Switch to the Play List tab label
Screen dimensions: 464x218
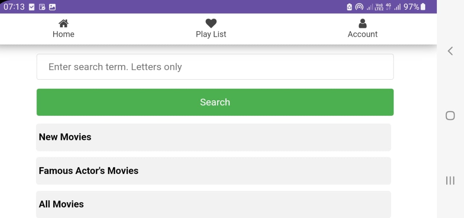211,34
